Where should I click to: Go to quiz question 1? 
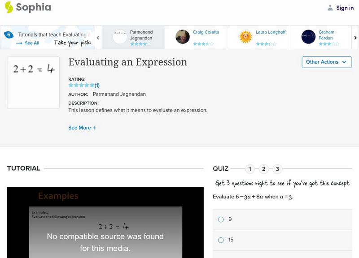pyautogui.click(x=250, y=169)
